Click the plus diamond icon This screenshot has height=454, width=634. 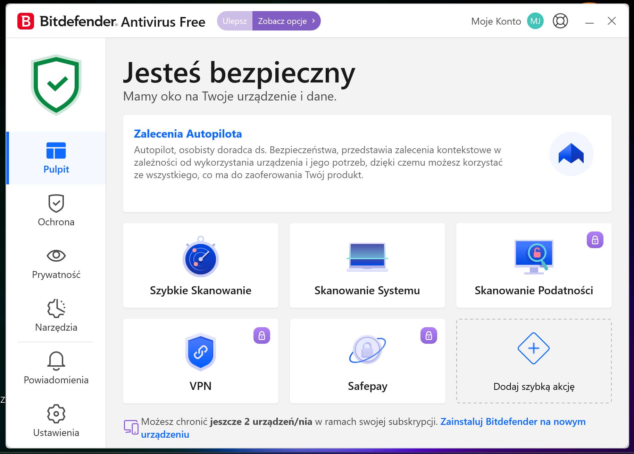point(534,348)
